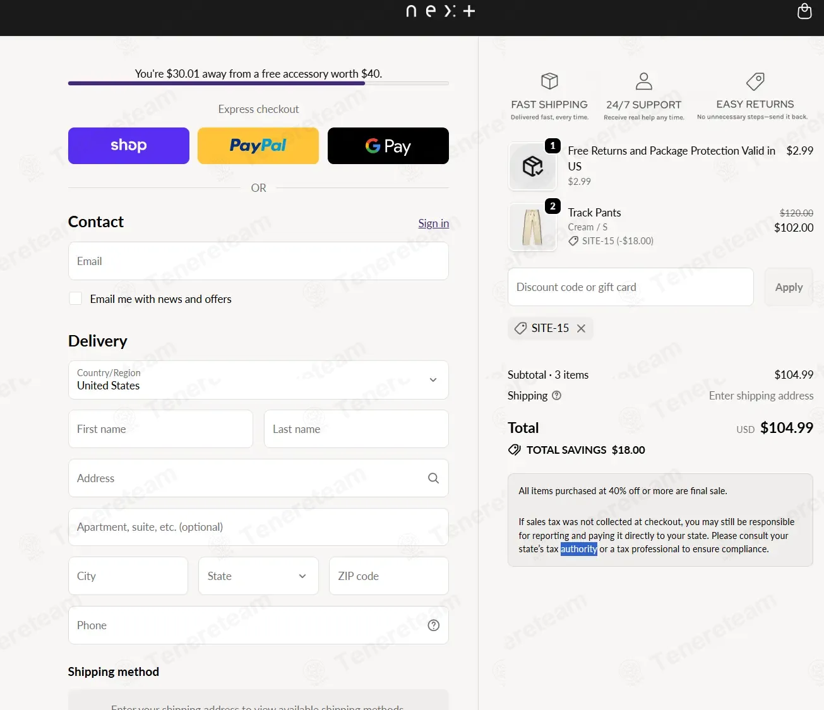Viewport: 824px width, 710px height.
Task: Pay with Shop Pay express checkout
Action: 129,146
